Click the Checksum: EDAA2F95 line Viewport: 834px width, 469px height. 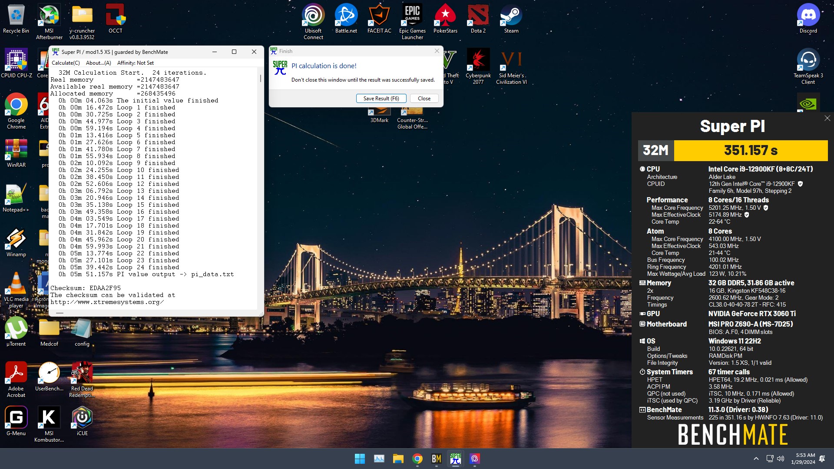click(86, 288)
